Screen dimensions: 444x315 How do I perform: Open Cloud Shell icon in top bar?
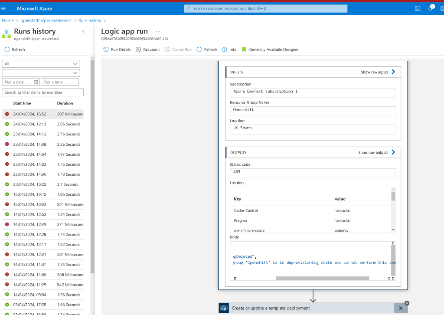click(418, 9)
